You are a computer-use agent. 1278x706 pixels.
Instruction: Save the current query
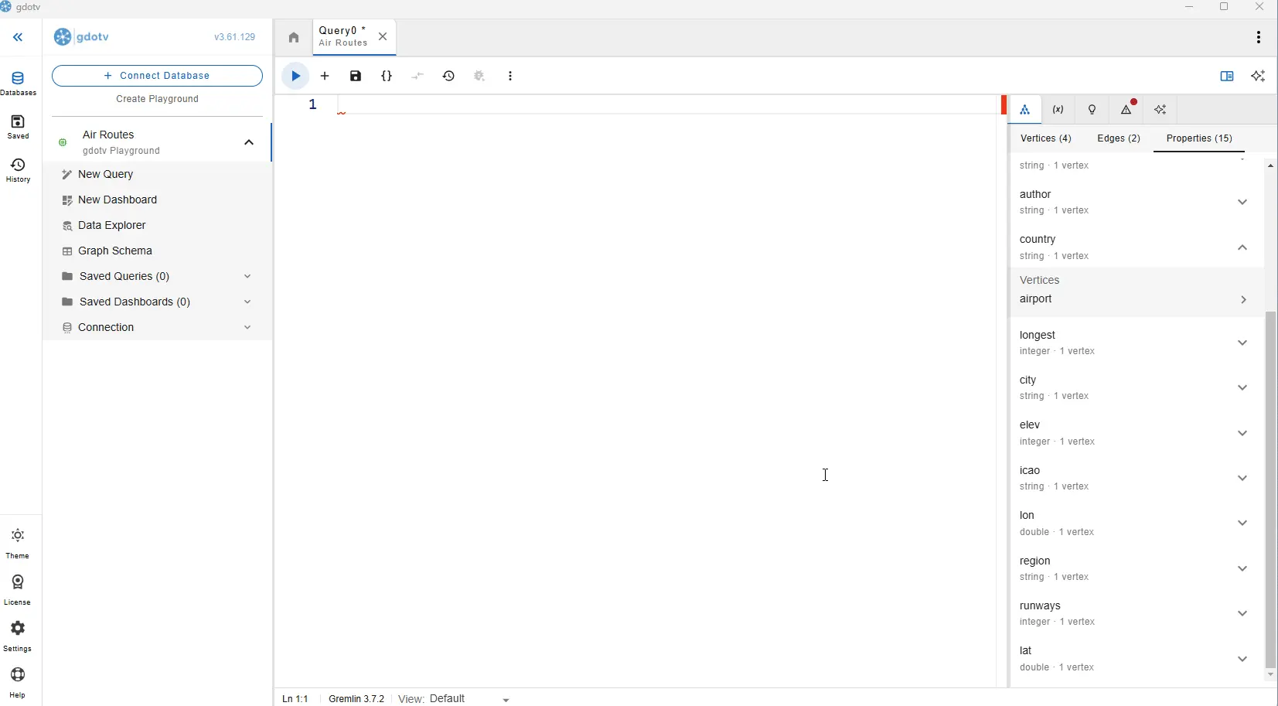tap(356, 76)
